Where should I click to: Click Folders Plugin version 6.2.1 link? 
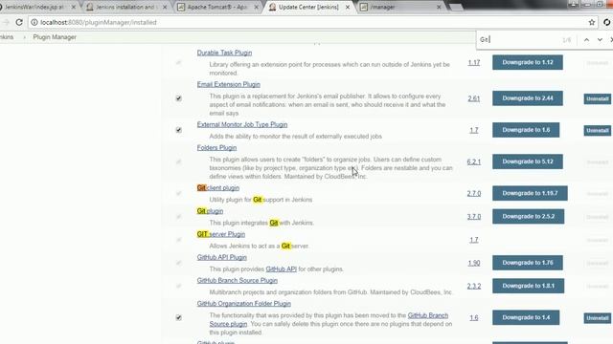click(x=474, y=161)
